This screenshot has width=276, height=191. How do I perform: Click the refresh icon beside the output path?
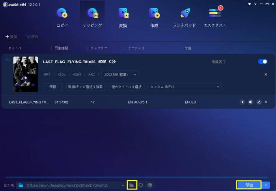click(141, 185)
